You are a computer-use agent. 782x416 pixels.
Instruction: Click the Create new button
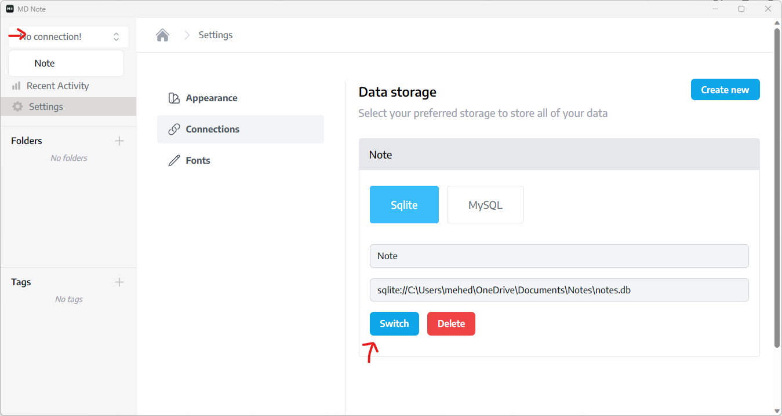(x=725, y=90)
